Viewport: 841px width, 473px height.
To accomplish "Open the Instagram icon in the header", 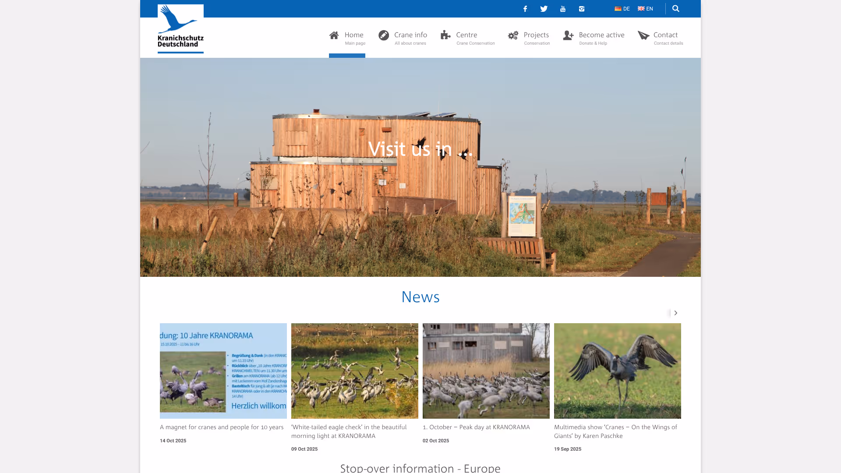I will click(581, 9).
